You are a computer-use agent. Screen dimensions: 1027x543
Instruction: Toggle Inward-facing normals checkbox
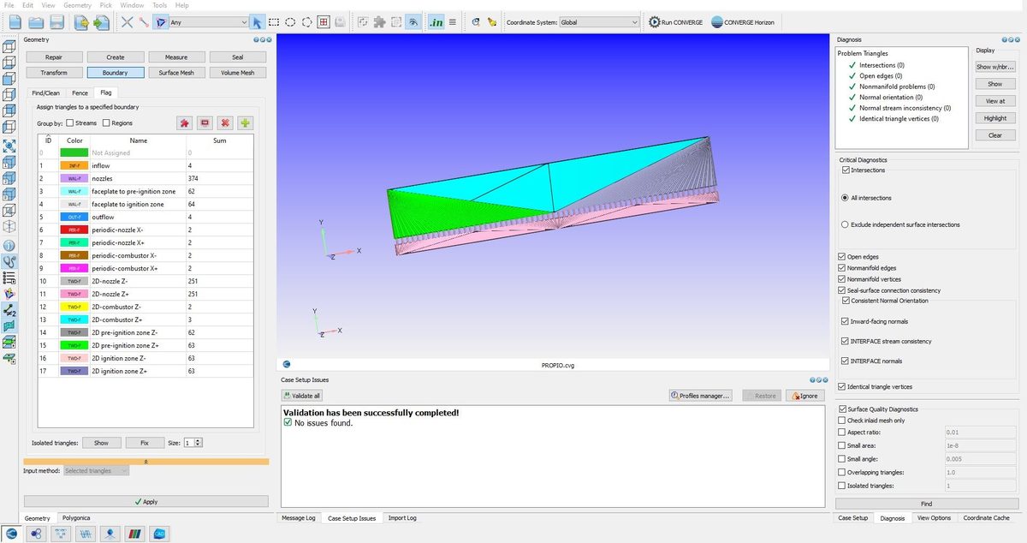[845, 321]
